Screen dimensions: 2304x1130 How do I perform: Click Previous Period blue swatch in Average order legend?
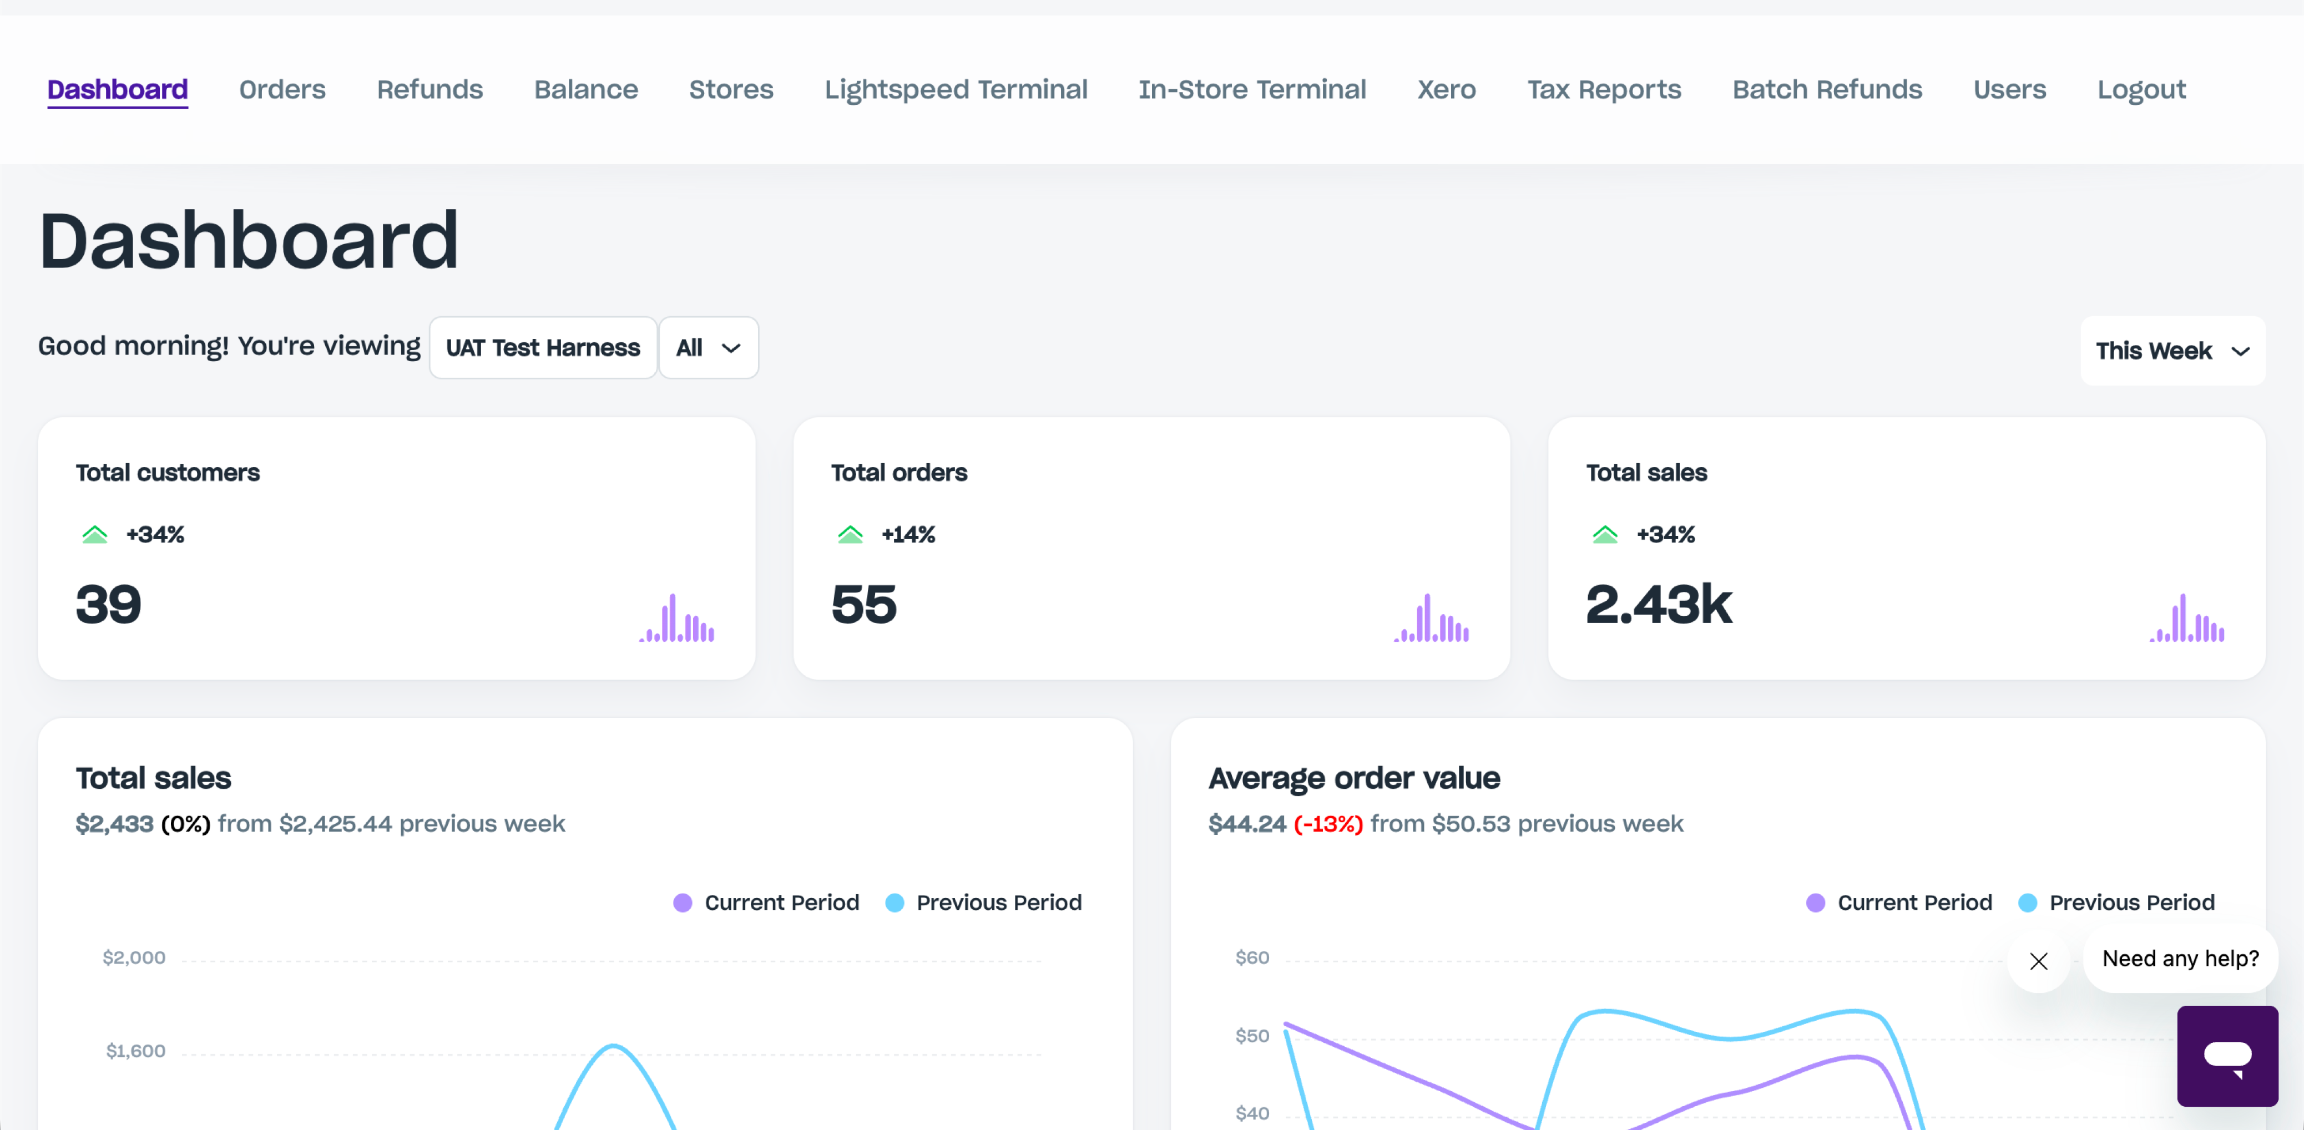pyautogui.click(x=2028, y=902)
